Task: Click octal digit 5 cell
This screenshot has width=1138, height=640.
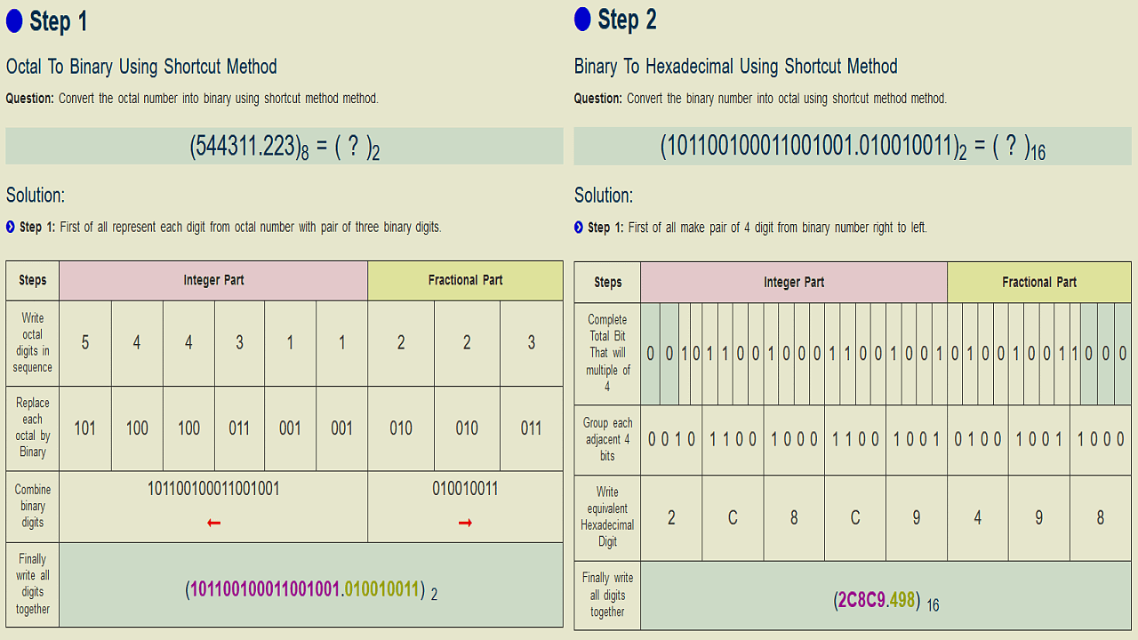Action: coord(85,343)
